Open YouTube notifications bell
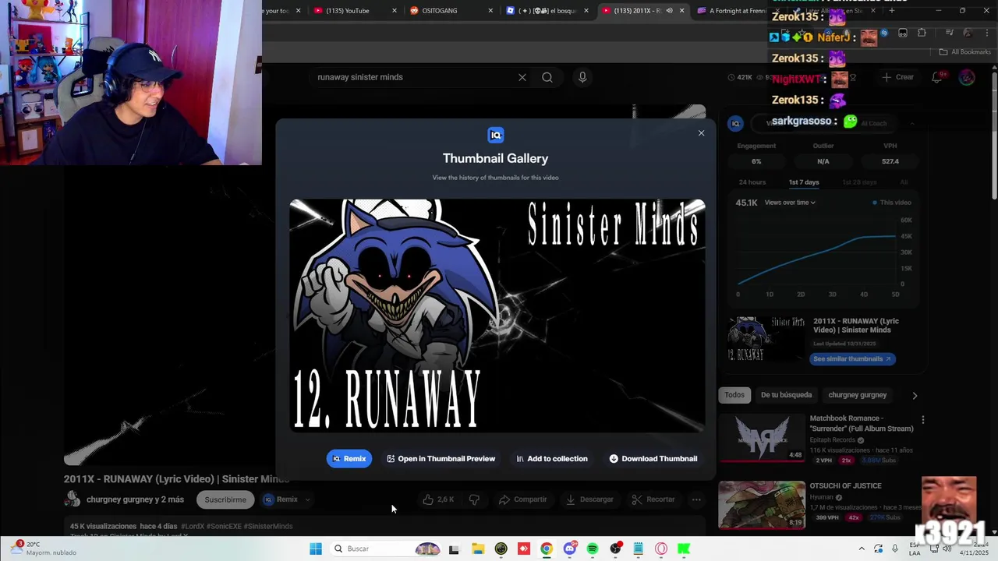Screen dimensions: 998x561 click(939, 77)
